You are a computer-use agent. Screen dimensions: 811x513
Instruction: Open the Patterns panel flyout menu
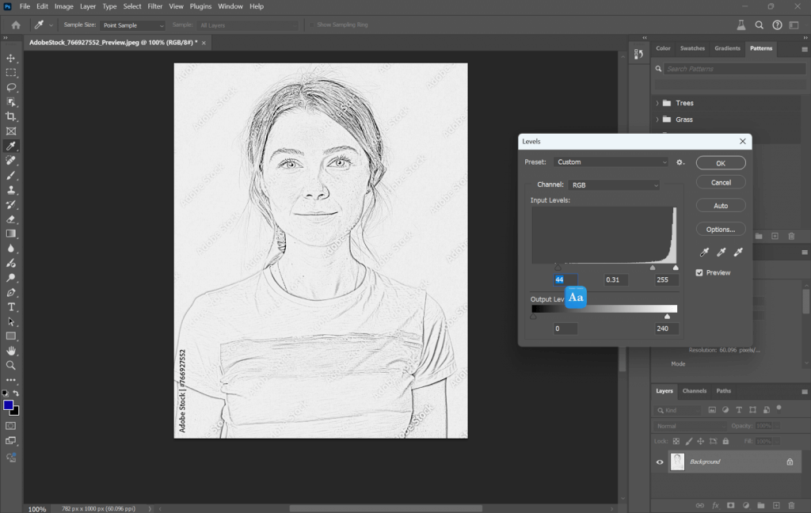click(805, 49)
